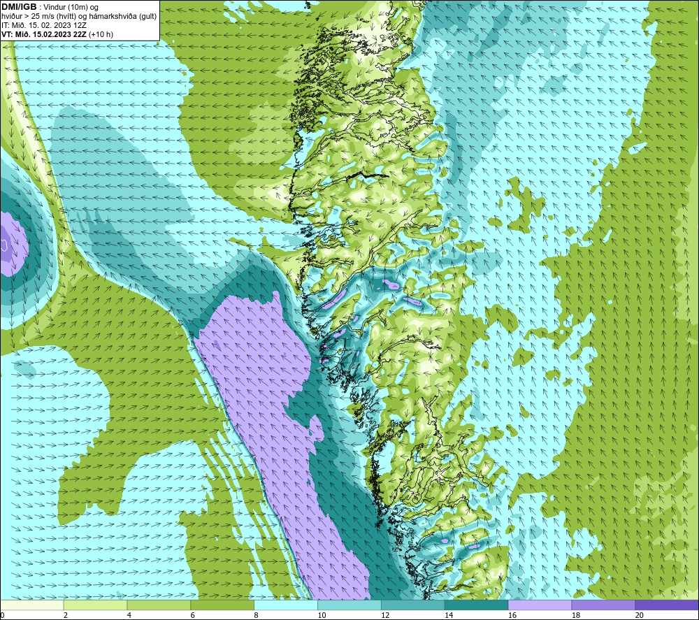Click the scale label '18'
Viewport: 699px width, 620px height.
coord(575,615)
